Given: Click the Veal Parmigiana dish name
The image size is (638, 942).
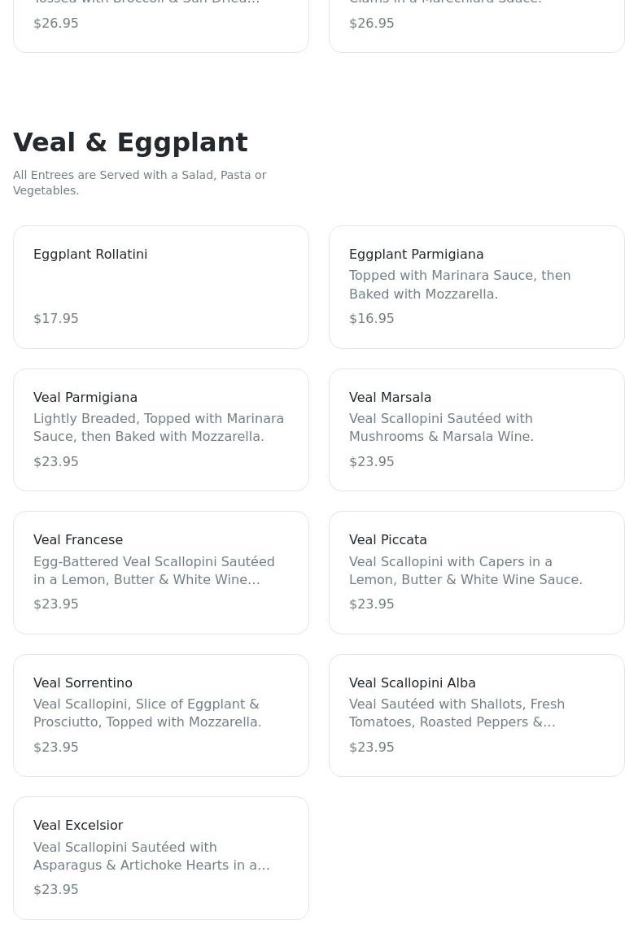Looking at the screenshot, I should [85, 398].
